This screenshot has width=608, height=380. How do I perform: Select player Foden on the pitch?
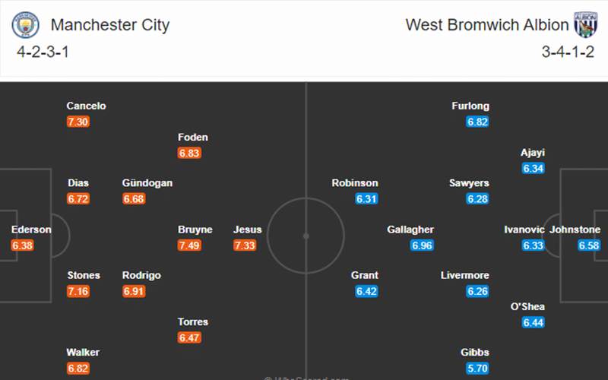(193, 138)
